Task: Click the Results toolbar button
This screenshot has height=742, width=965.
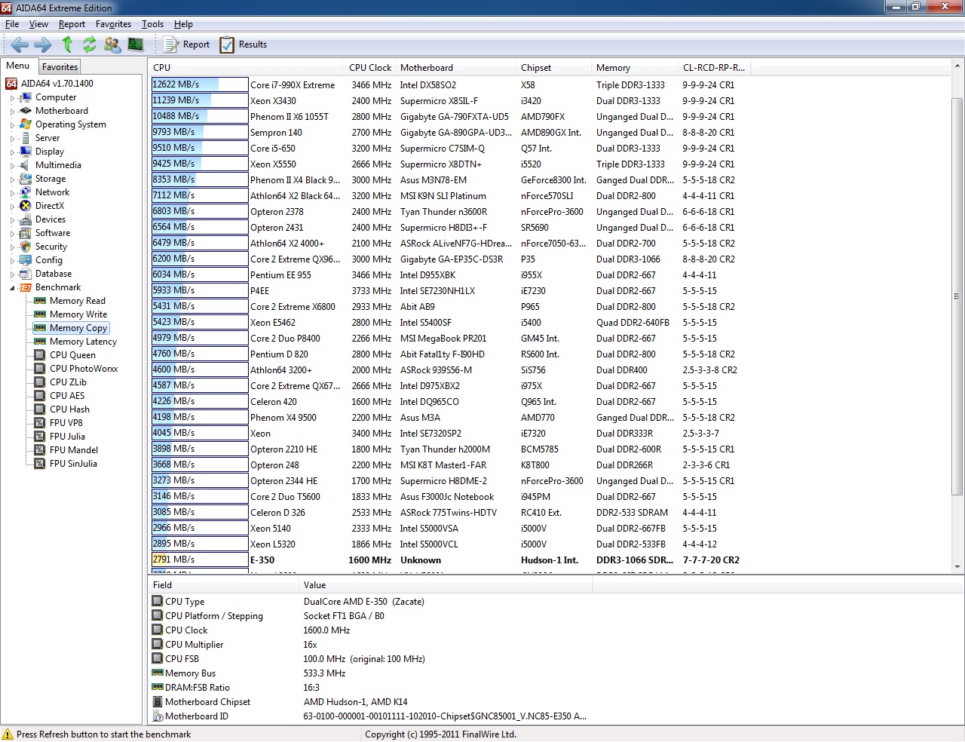Action: (243, 44)
